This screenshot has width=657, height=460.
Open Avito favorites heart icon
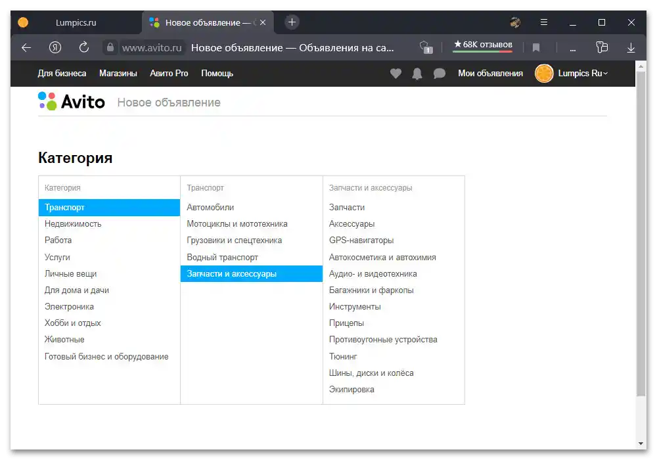(x=396, y=74)
